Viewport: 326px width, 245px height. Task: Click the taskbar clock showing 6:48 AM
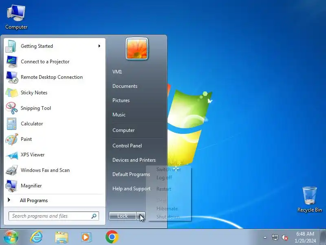click(305, 237)
